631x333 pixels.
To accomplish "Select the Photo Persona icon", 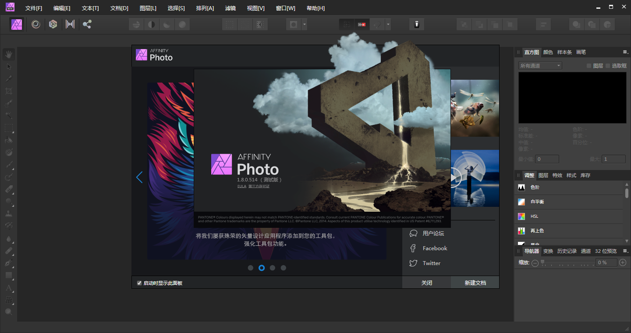I will tap(17, 24).
